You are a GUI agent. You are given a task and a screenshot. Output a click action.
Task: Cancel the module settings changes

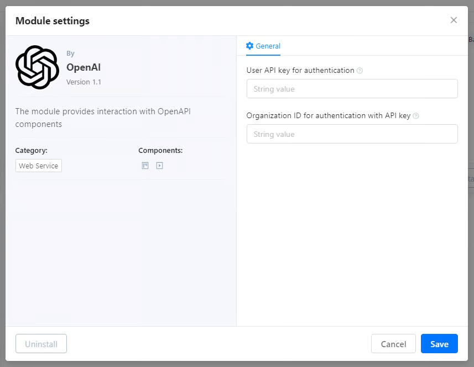(393, 343)
